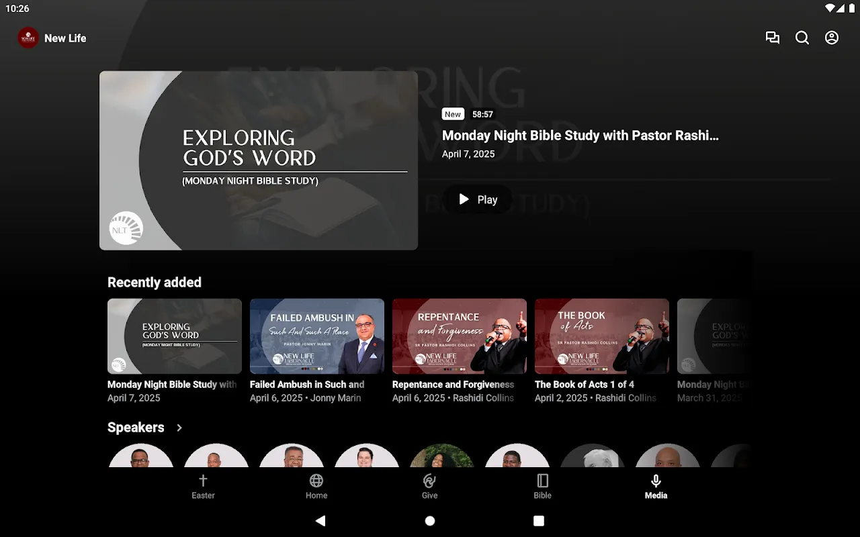Tap the New Life church logo
Viewport: 860px width, 537px height.
[x=28, y=38]
